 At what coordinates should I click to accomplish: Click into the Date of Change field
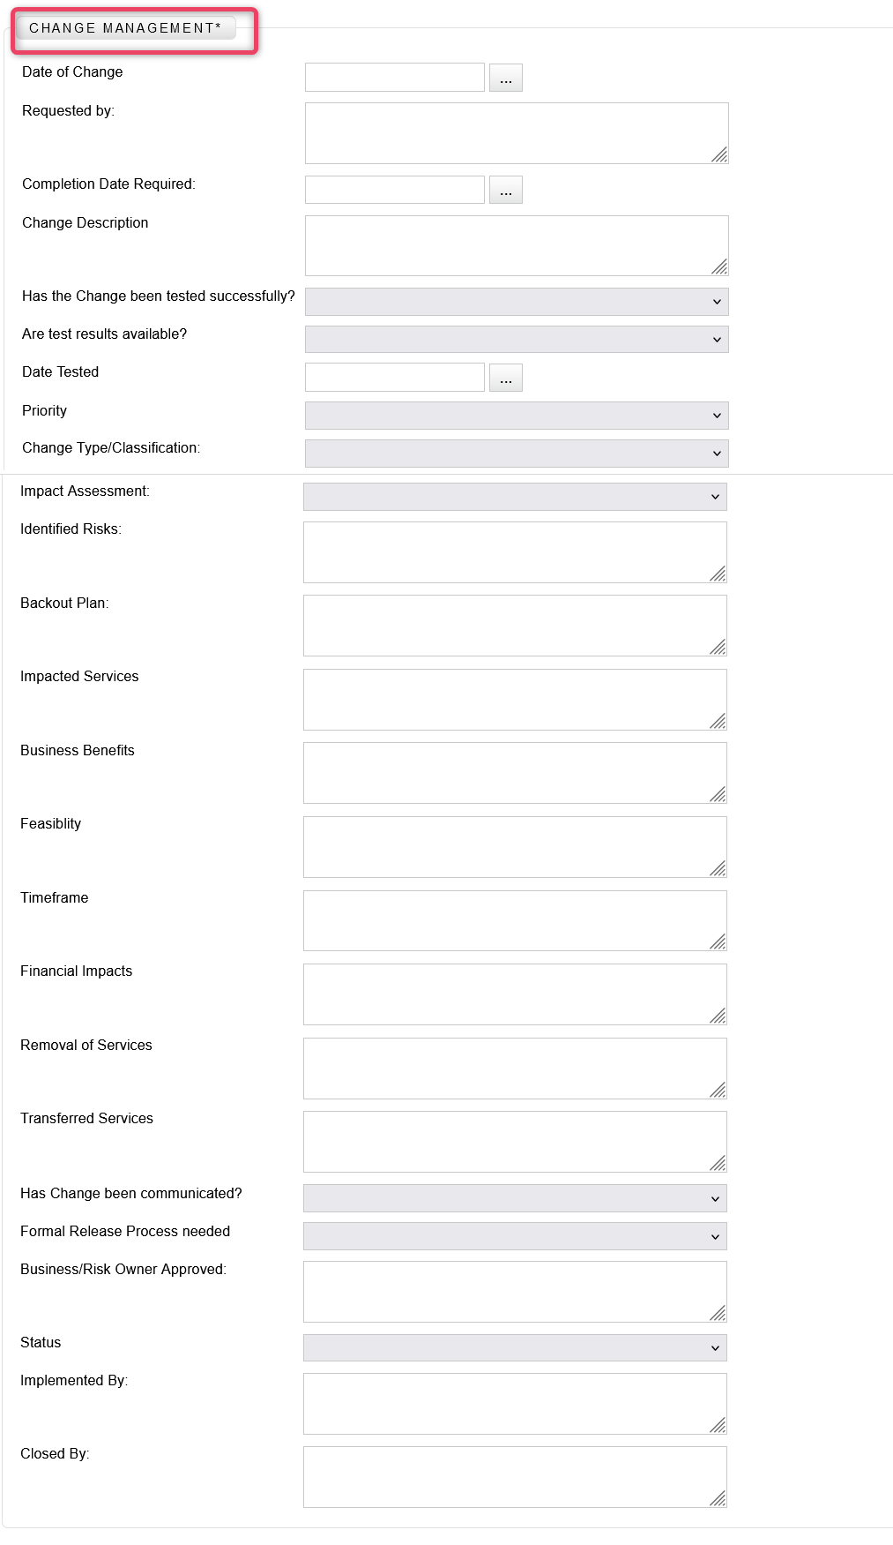coord(395,78)
